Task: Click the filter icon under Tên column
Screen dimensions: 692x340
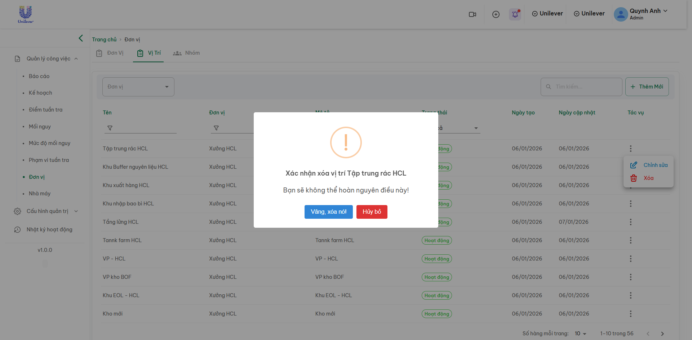Action: [110, 128]
